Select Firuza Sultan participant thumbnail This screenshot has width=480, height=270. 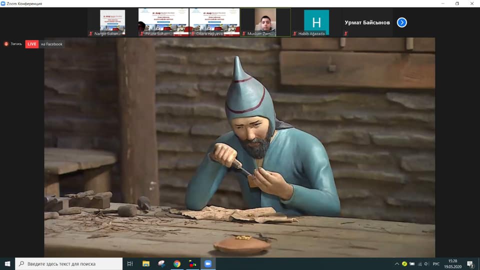[x=163, y=22]
